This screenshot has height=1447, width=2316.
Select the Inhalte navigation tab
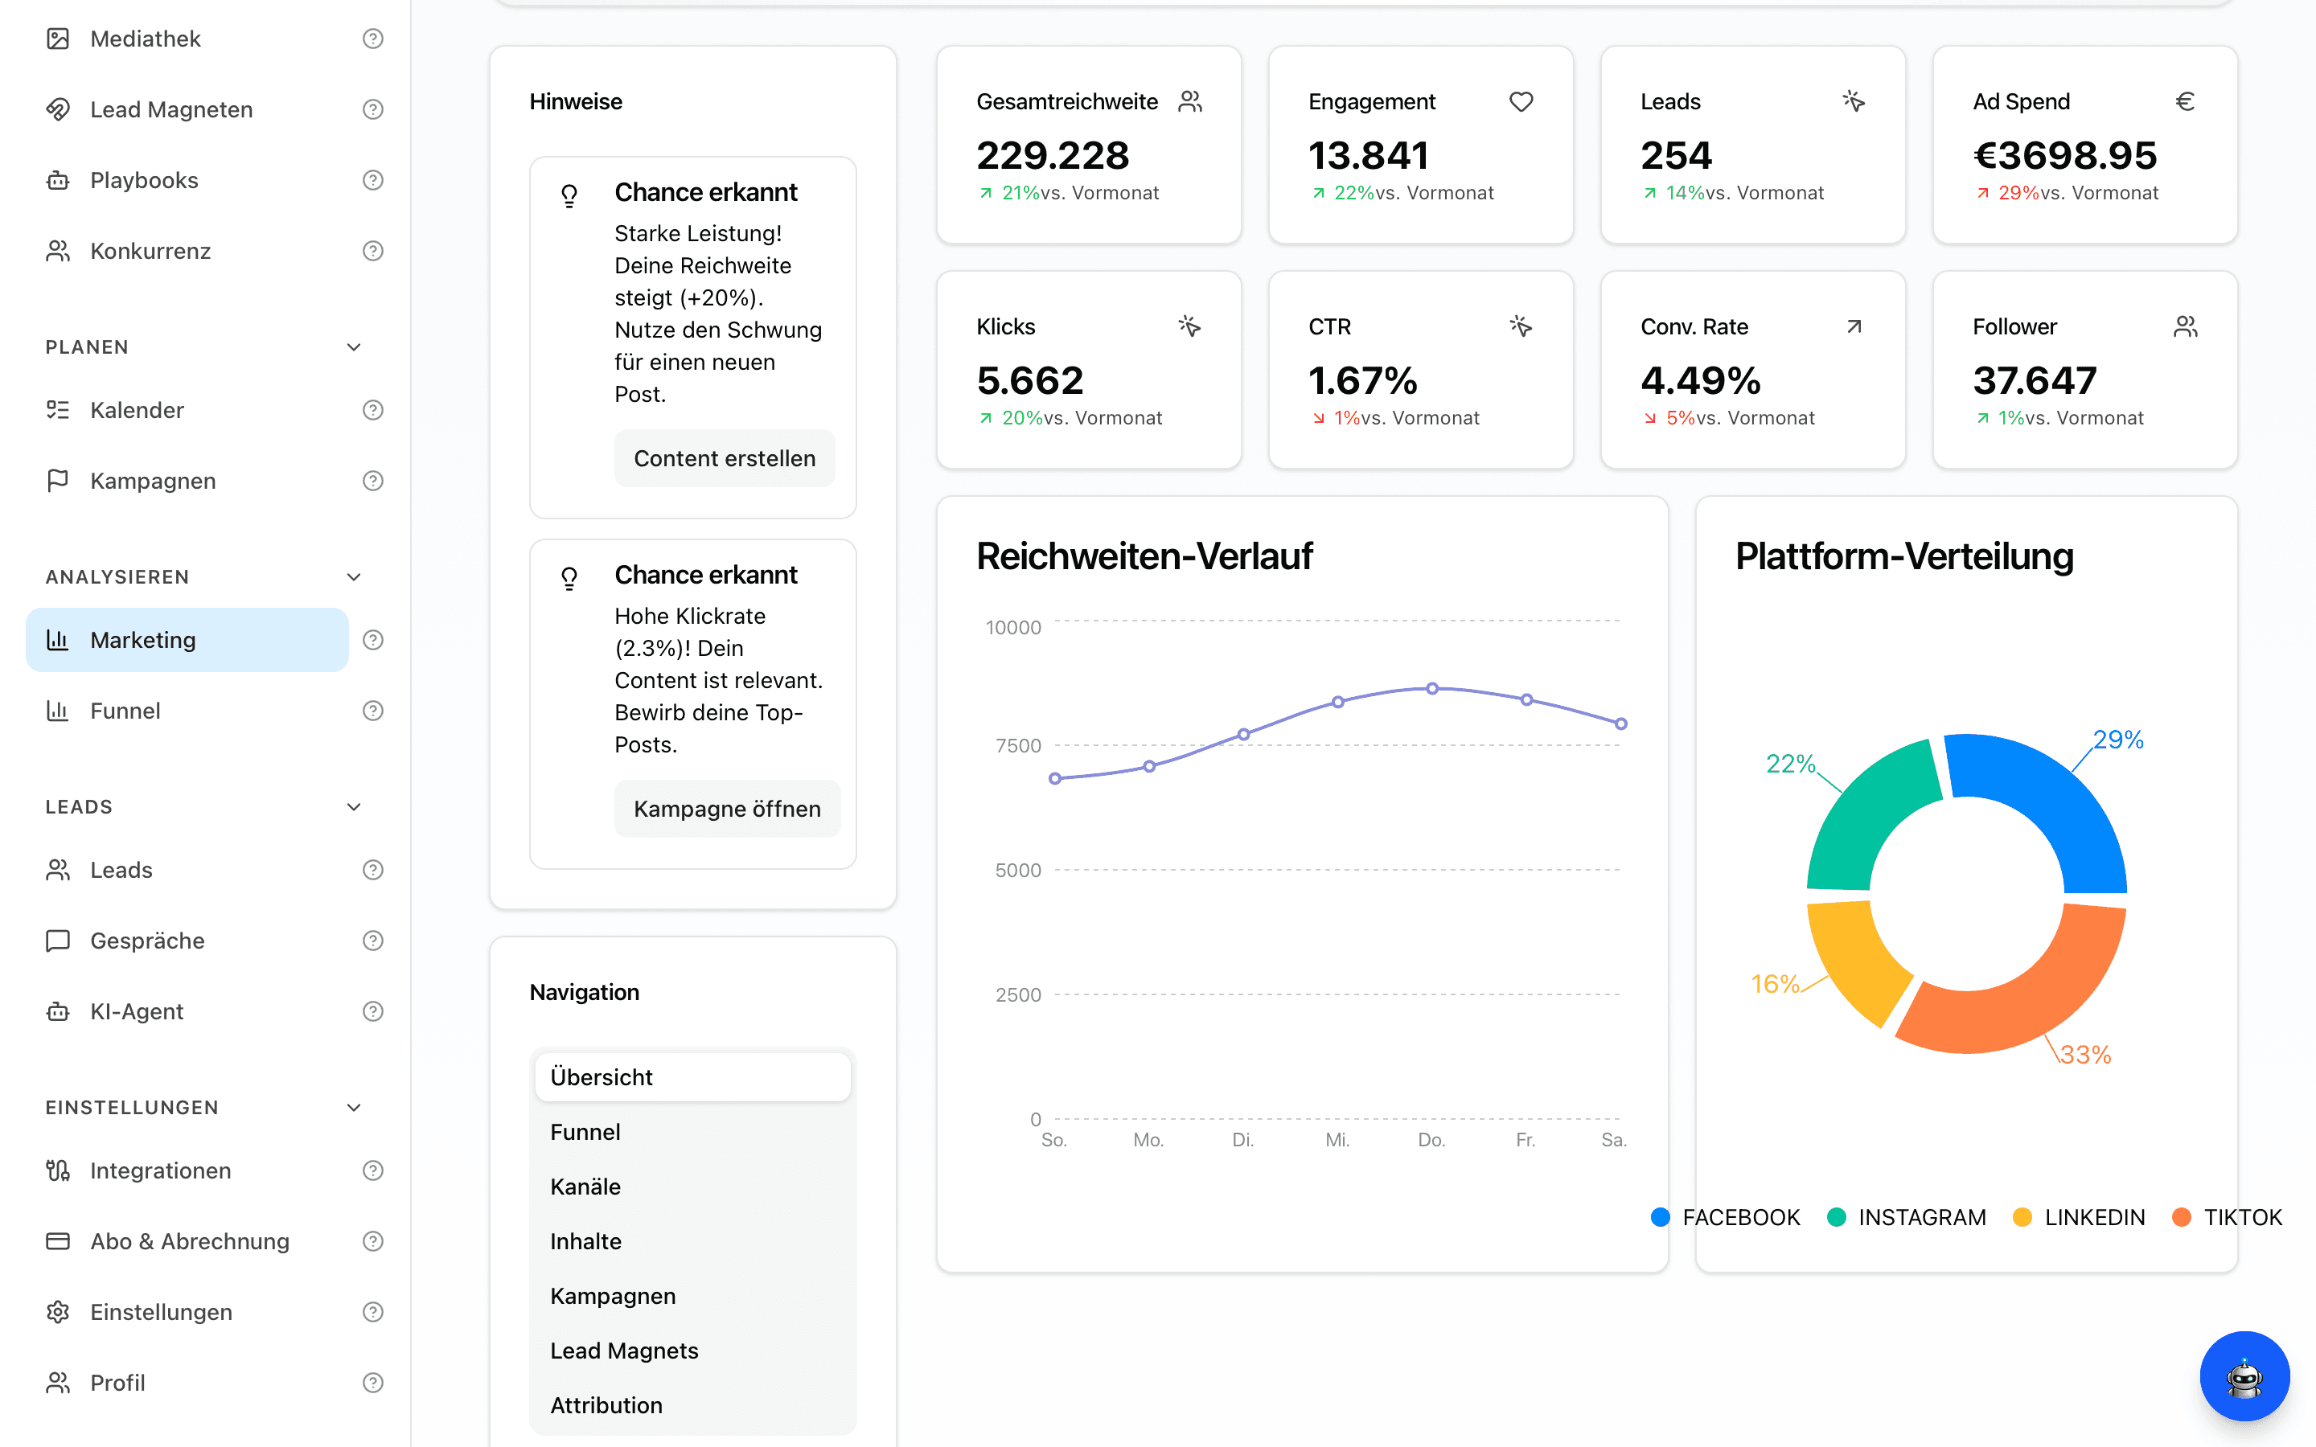(693, 1241)
